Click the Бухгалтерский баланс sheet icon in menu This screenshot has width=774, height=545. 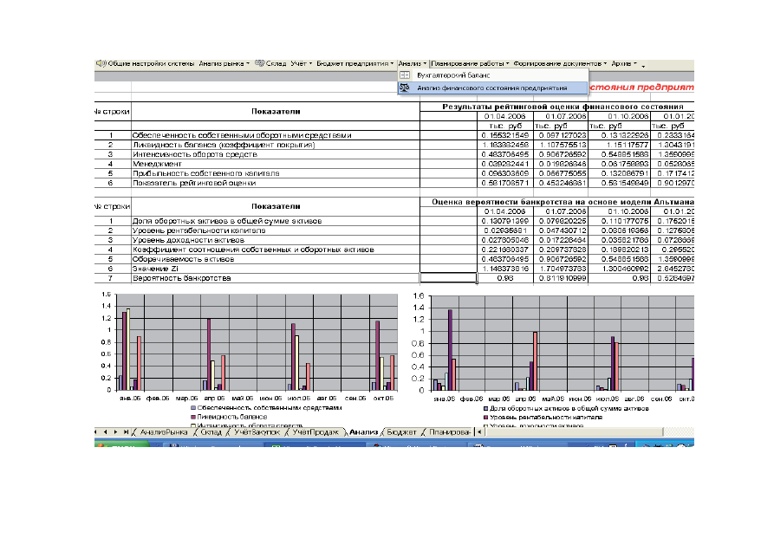[x=405, y=75]
